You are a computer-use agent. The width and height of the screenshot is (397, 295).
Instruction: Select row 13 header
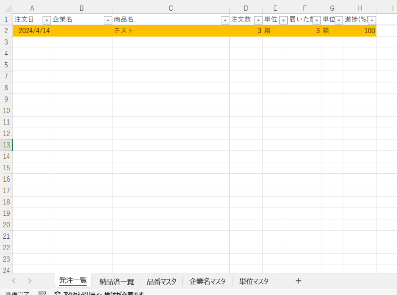click(6, 145)
